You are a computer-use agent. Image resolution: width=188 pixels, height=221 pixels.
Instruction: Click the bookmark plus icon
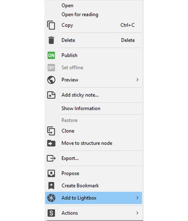click(51, 185)
